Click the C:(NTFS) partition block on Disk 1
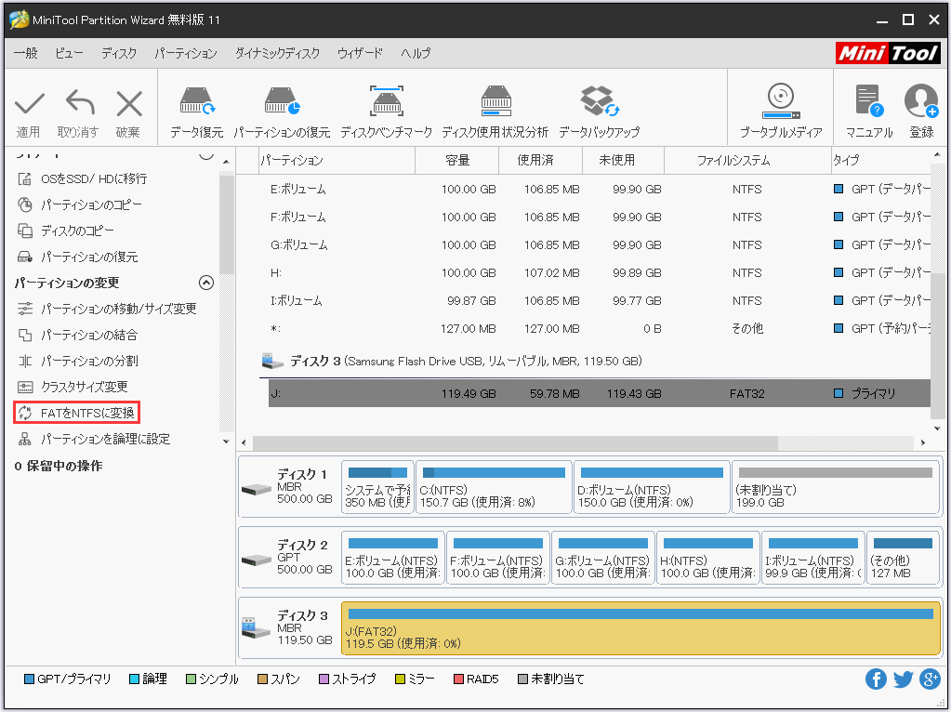Image resolution: width=951 pixels, height=712 pixels. tap(493, 488)
